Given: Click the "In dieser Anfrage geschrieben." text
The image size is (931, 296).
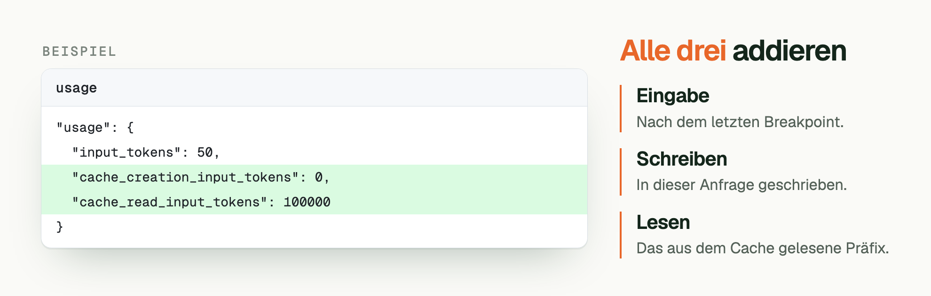Looking at the screenshot, I should point(742,185).
